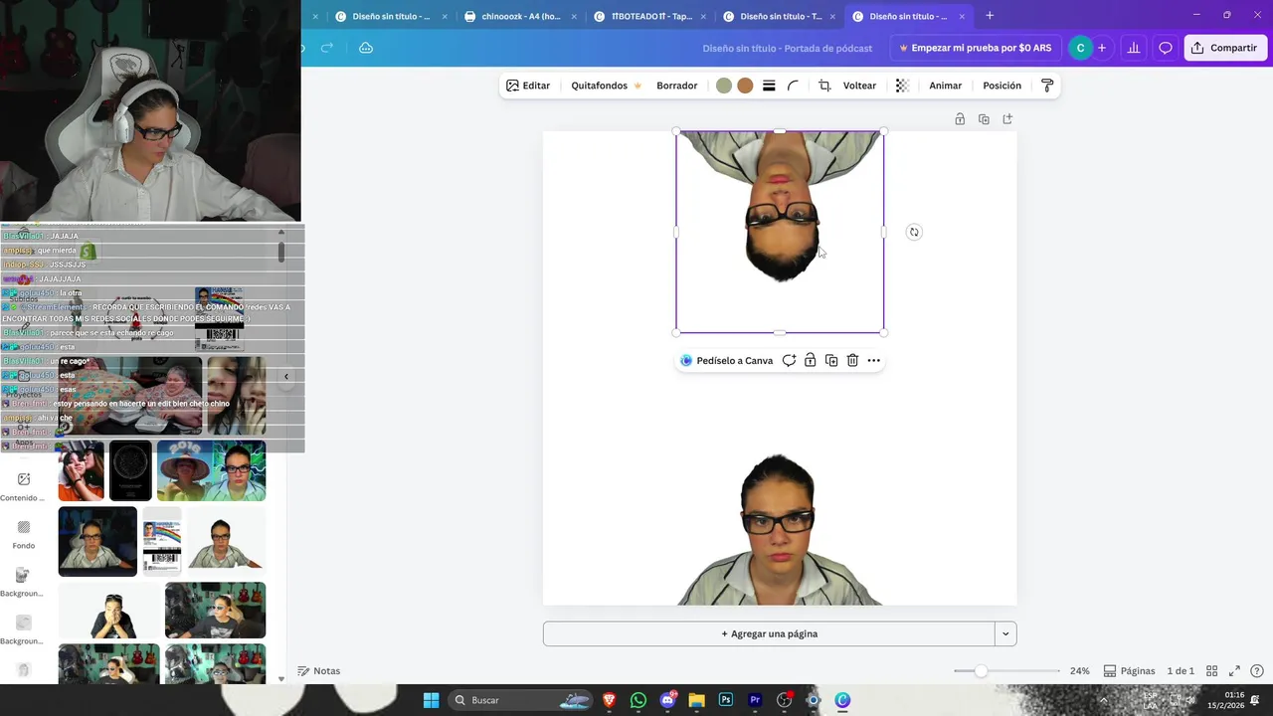Select the dark circular logo thumbnail upload
This screenshot has width=1273, height=716.
pos(130,470)
